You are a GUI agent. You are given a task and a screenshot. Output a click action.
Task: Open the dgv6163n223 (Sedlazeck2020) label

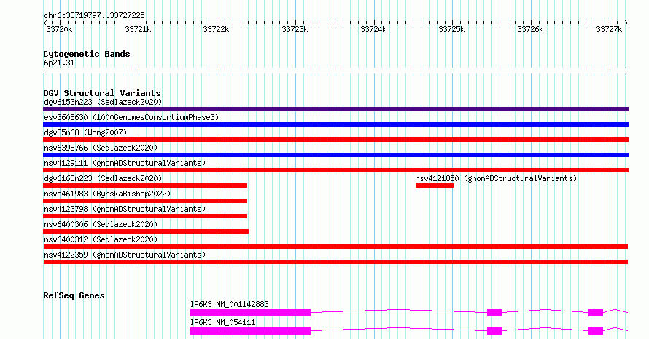[x=103, y=178]
